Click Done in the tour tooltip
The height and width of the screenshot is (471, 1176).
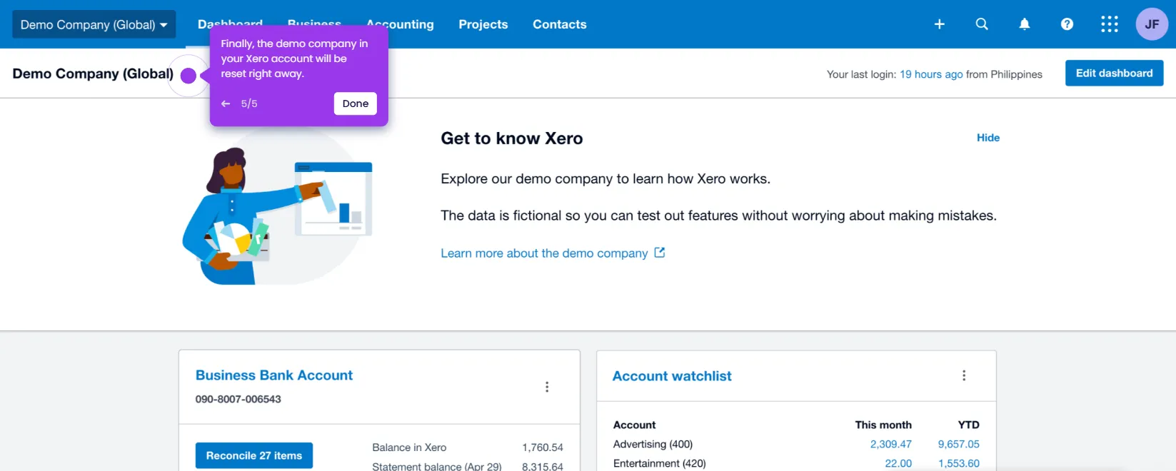(x=356, y=103)
